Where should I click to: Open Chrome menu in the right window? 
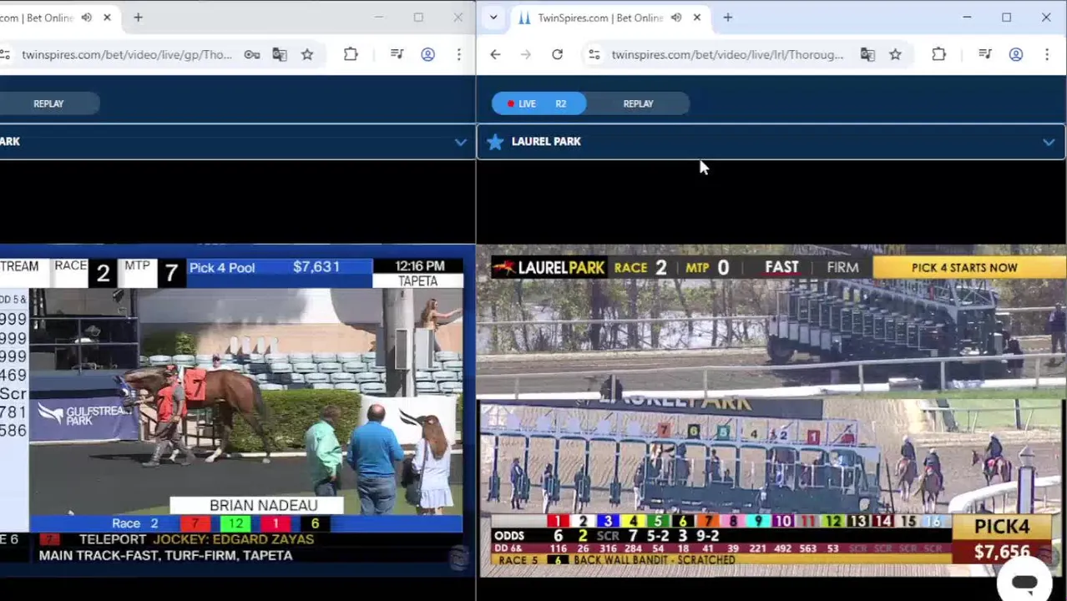point(1046,55)
